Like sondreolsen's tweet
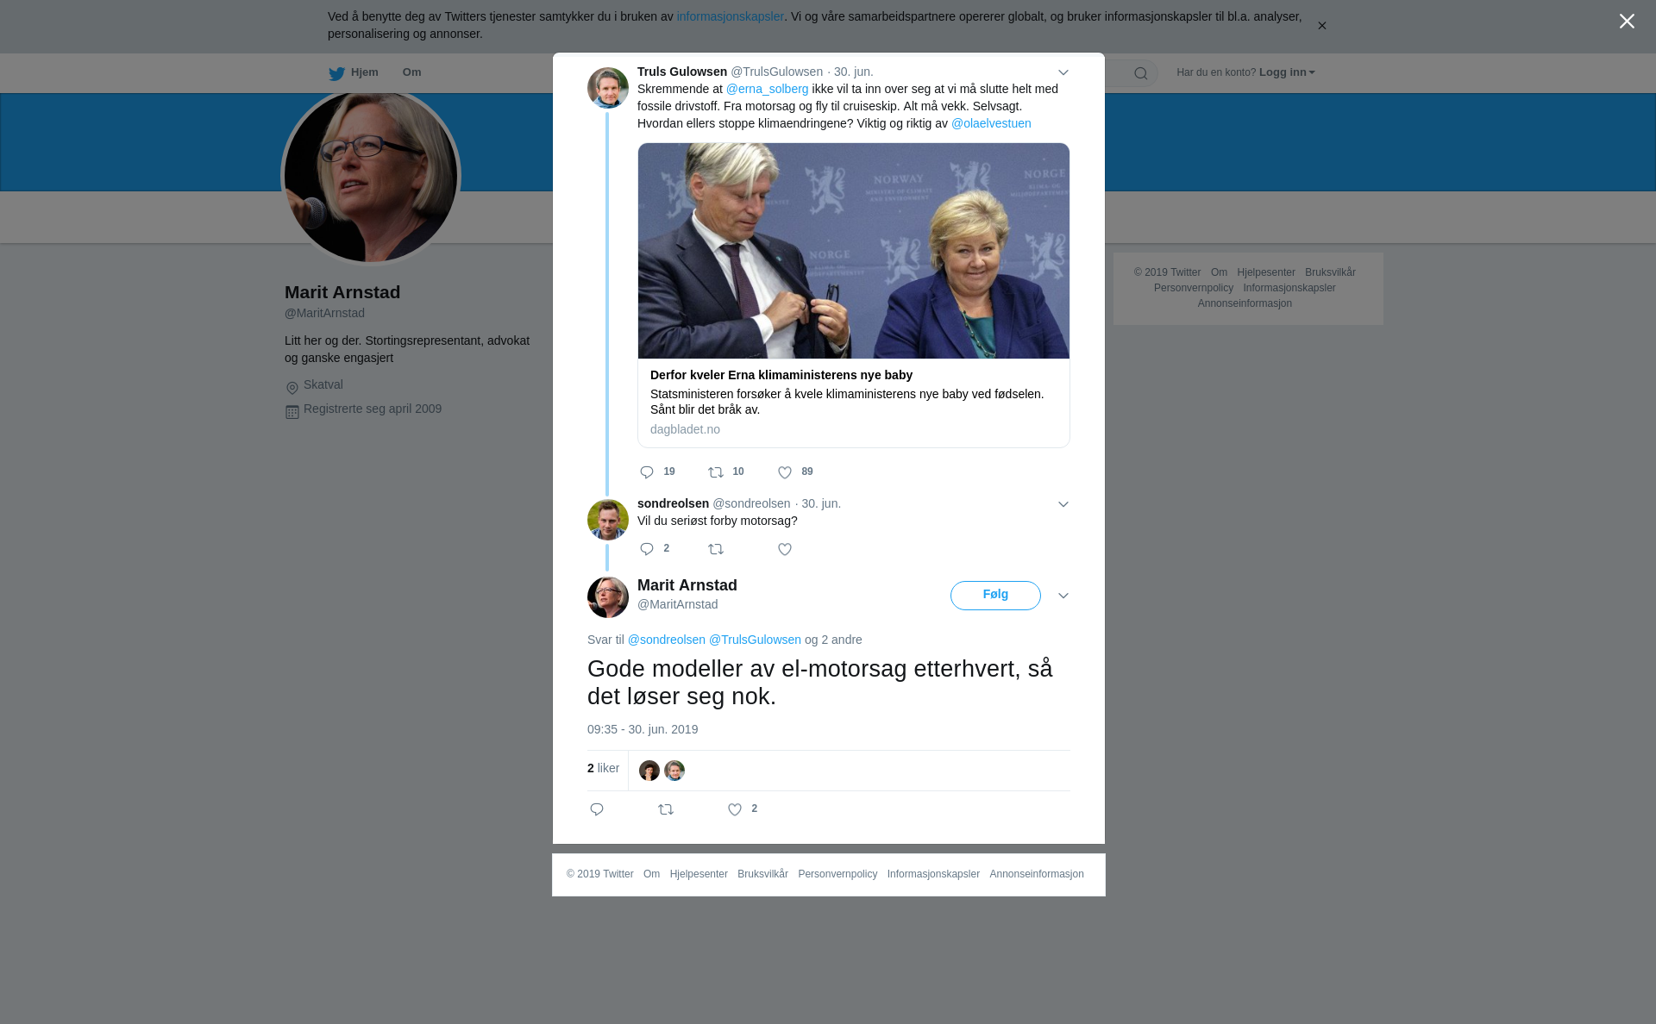1656x1024 pixels. click(785, 549)
